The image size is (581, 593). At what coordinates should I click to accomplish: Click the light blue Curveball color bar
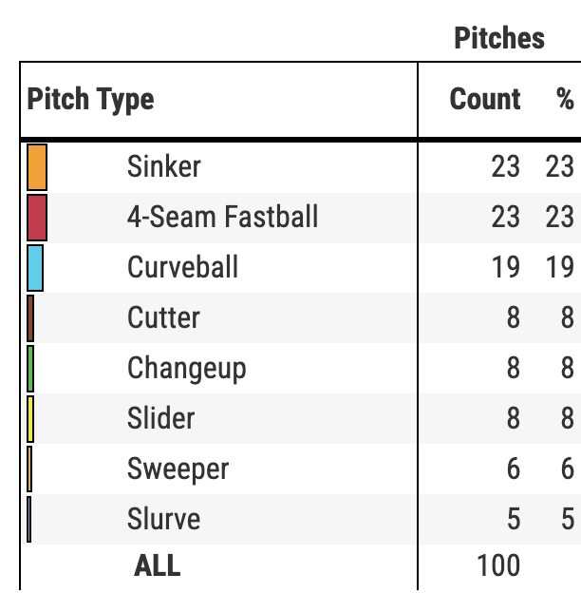[x=35, y=267]
